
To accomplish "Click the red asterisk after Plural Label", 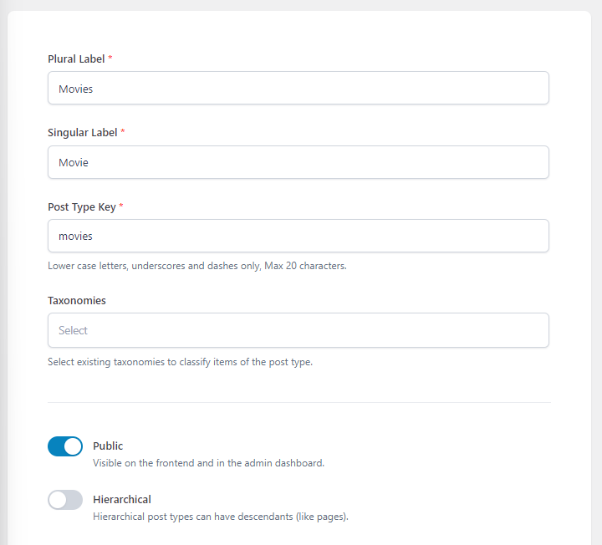I will coord(111,59).
